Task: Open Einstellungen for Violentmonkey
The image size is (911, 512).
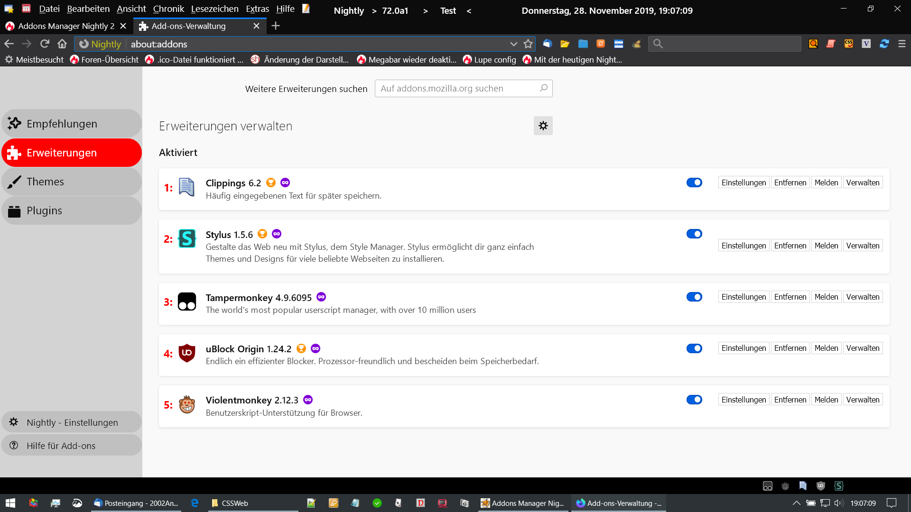Action: pyautogui.click(x=744, y=400)
